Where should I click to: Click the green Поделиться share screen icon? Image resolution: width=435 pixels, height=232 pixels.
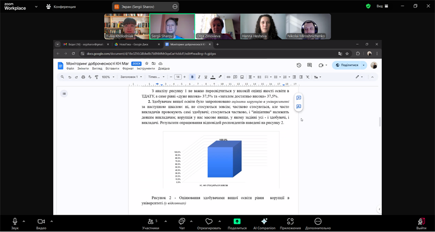pyautogui.click(x=237, y=222)
